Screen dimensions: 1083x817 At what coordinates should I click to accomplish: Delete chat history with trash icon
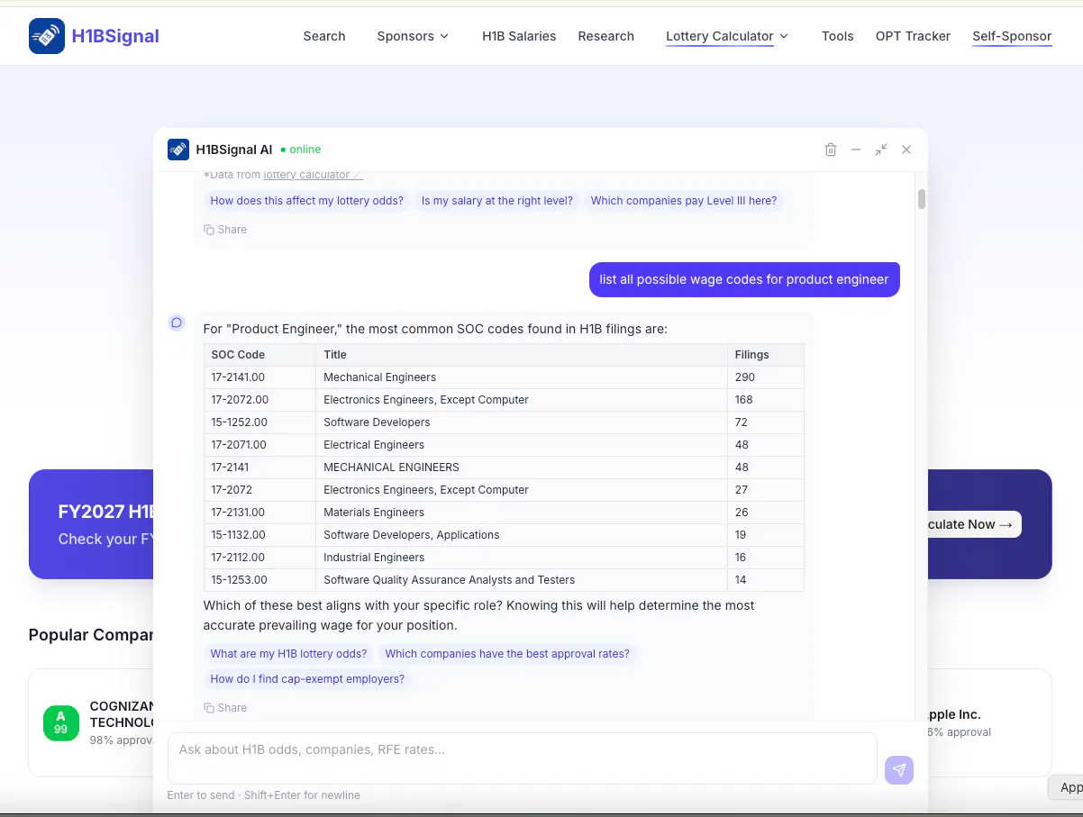tap(831, 150)
